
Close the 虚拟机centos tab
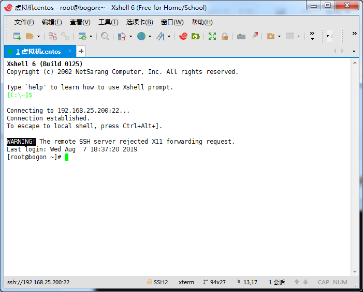pyautogui.click(x=69, y=51)
